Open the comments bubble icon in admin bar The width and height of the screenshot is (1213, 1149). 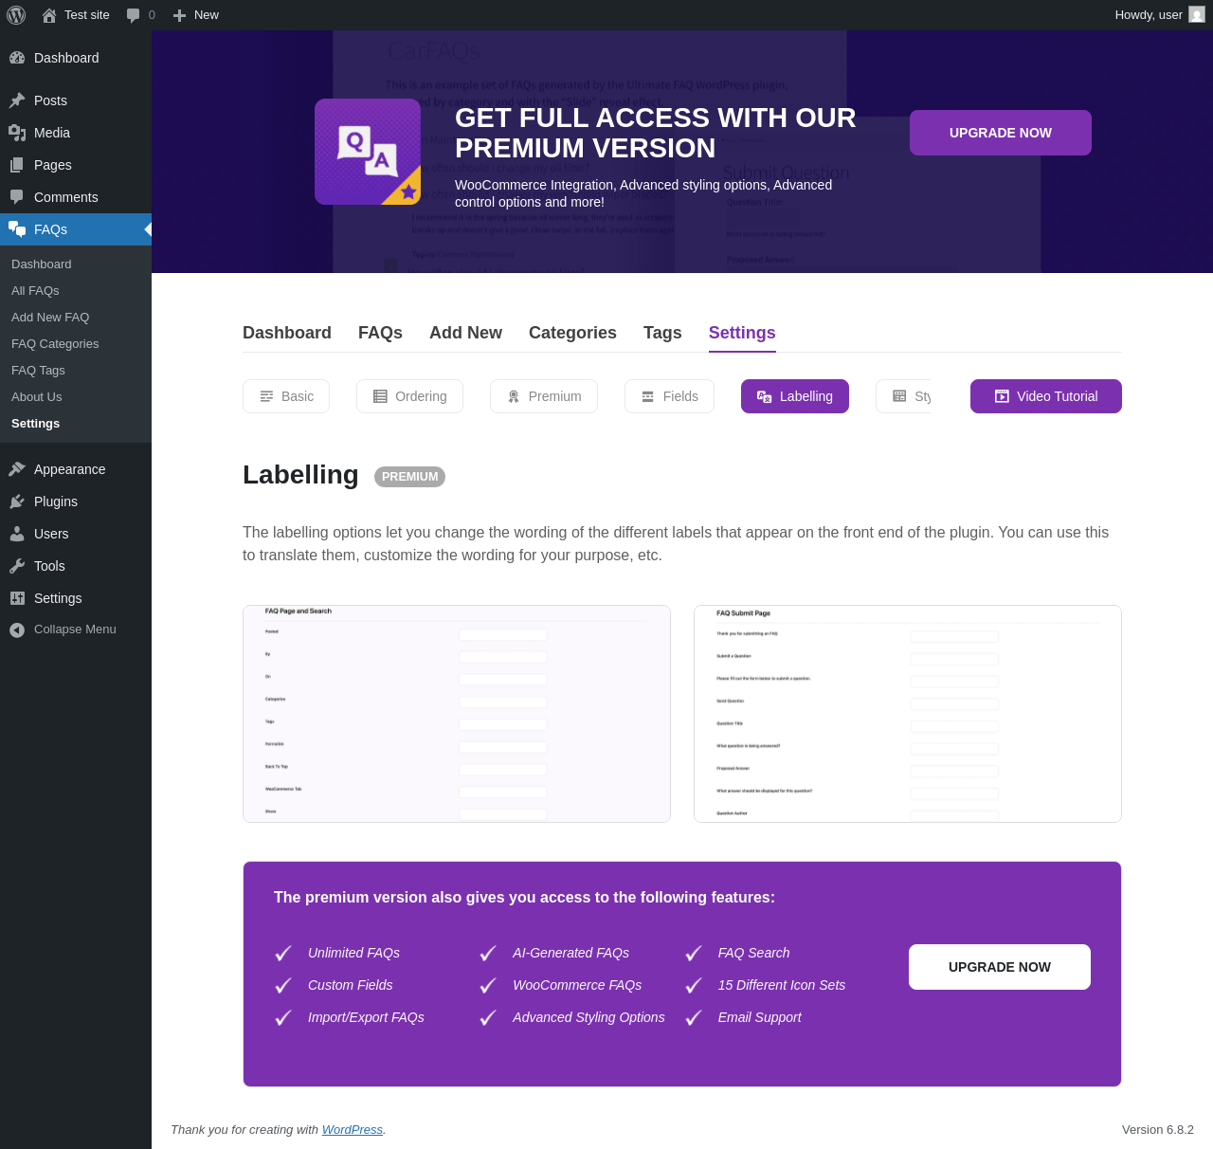click(x=134, y=15)
